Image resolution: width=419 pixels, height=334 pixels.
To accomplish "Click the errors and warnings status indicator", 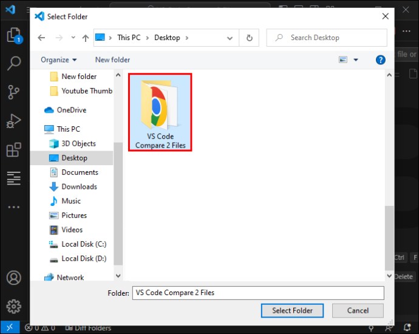I will 40,327.
